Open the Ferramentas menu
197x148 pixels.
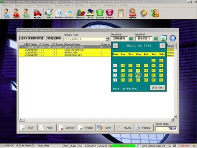coord(110,6)
